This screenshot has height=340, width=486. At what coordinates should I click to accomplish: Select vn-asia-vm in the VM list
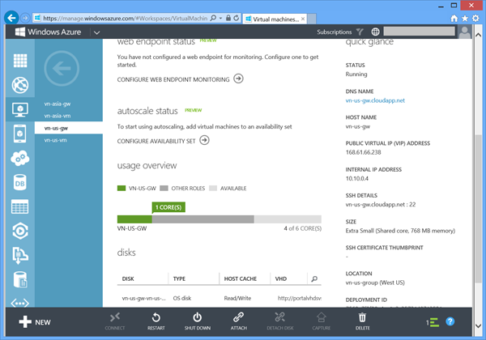69,116
